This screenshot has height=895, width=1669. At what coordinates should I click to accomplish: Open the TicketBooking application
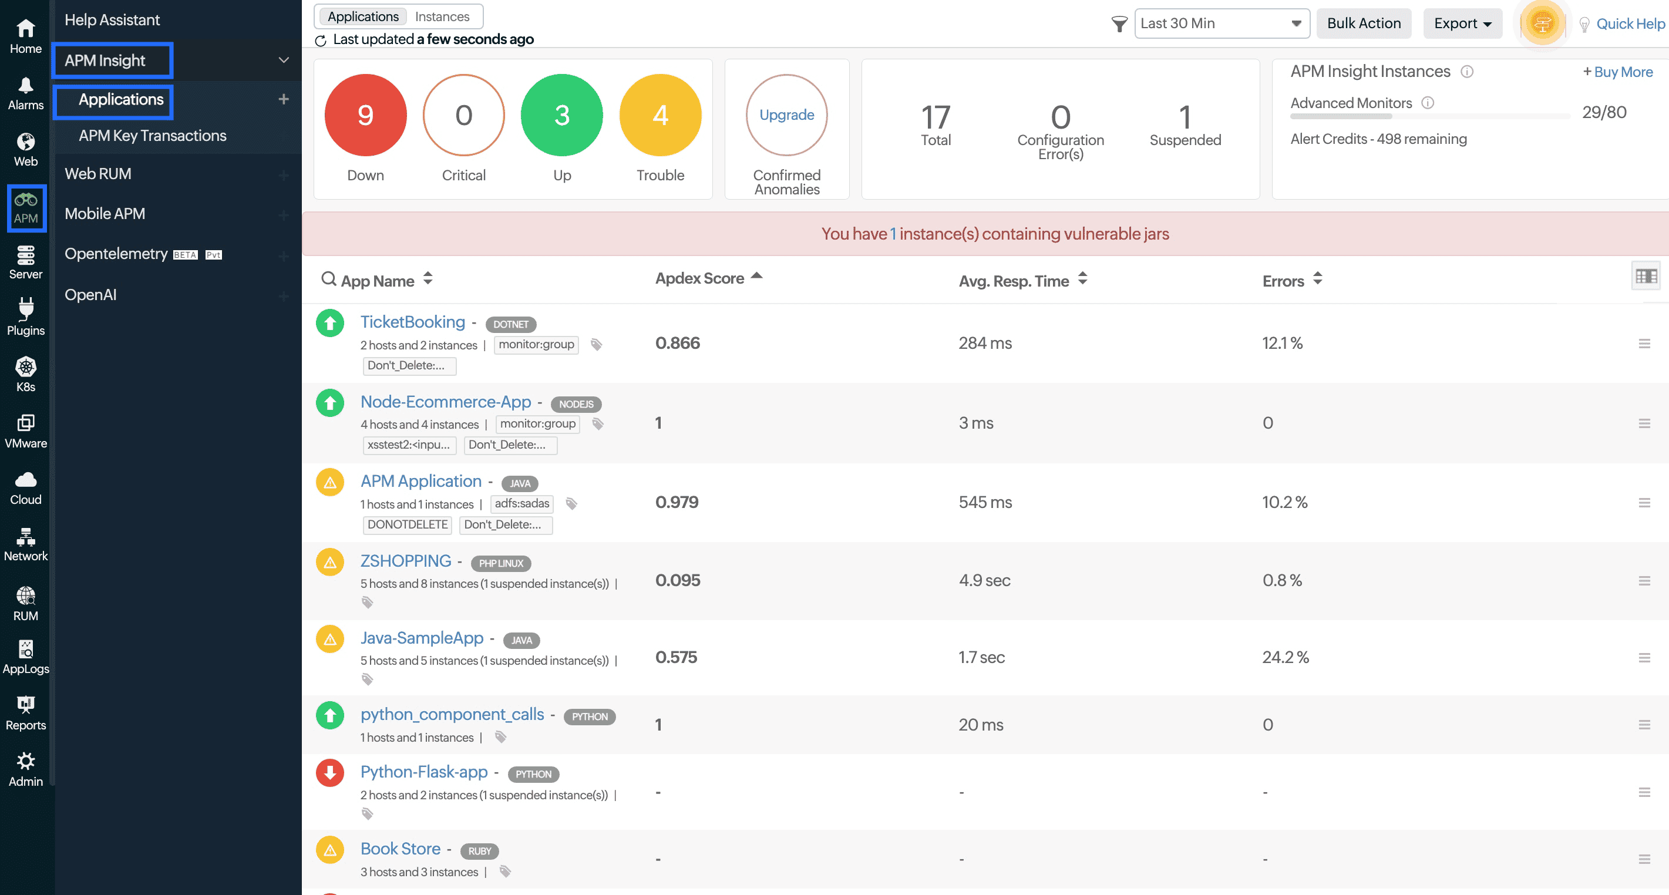(x=413, y=321)
